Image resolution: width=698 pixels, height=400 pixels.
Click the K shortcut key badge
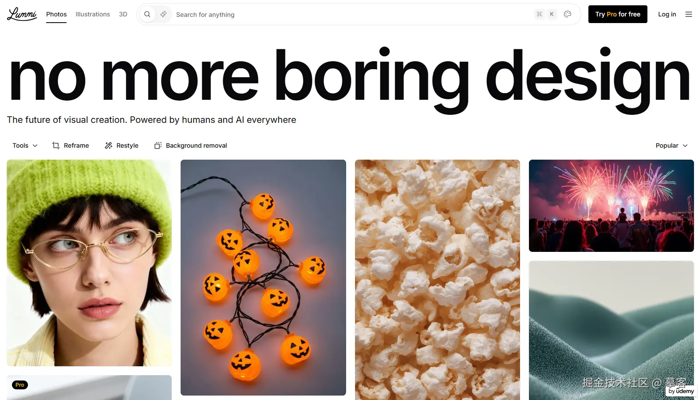(552, 14)
